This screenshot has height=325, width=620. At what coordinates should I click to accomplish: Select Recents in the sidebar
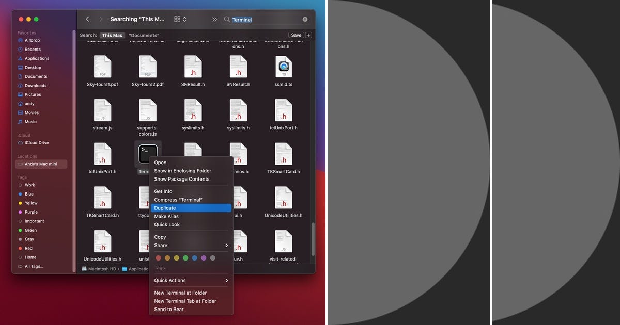(34, 49)
